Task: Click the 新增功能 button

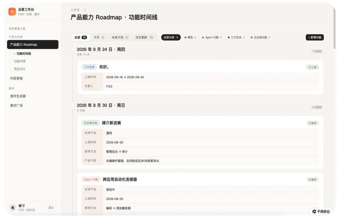Action: (x=315, y=38)
